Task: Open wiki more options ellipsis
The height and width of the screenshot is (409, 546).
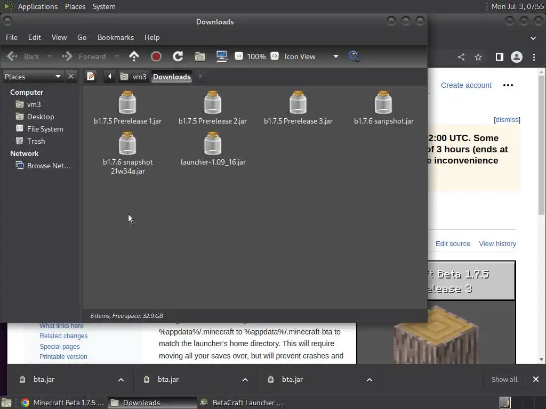Action: (x=508, y=85)
